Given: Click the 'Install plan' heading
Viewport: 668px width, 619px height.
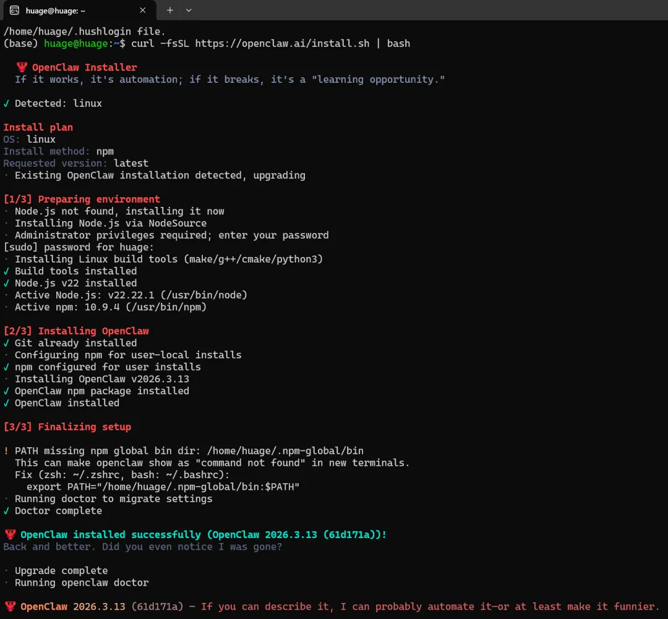Looking at the screenshot, I should [x=38, y=127].
